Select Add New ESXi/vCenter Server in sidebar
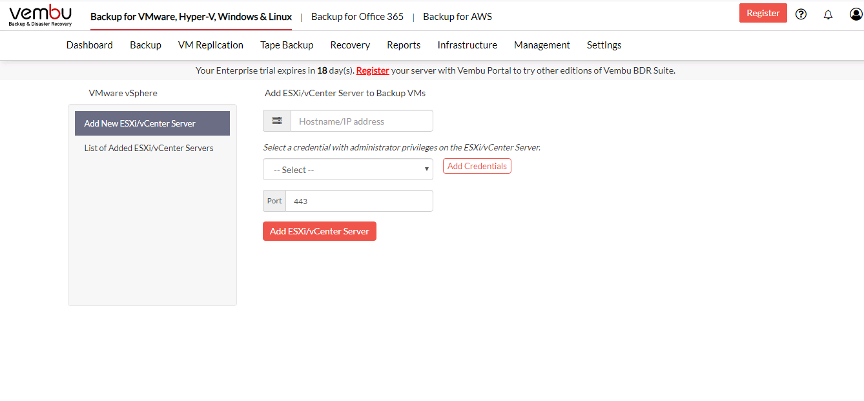The image size is (864, 401). 152,123
